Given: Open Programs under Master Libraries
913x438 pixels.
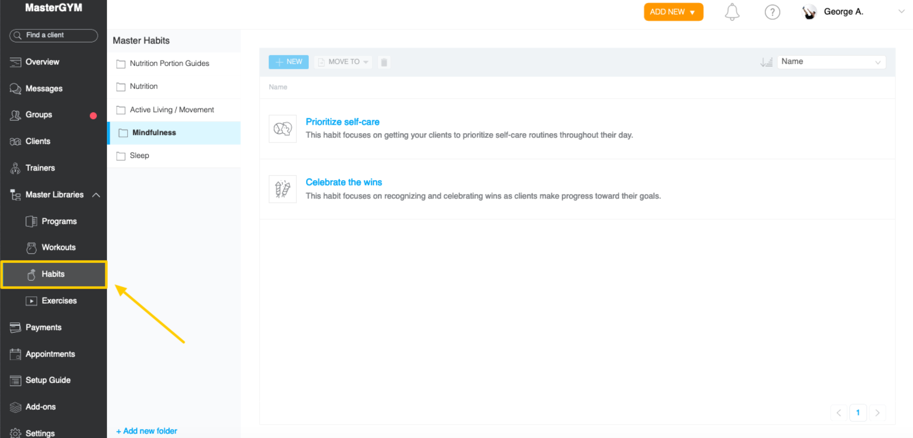Looking at the screenshot, I should coord(59,221).
